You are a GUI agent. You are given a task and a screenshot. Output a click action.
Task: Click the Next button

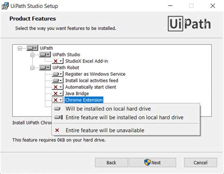(152, 163)
